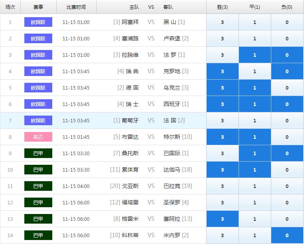This screenshot has height=244, width=304.
Task: Deselect loss (0) for match 9 桑托斯 vs 巴国际
Action: click(x=287, y=153)
